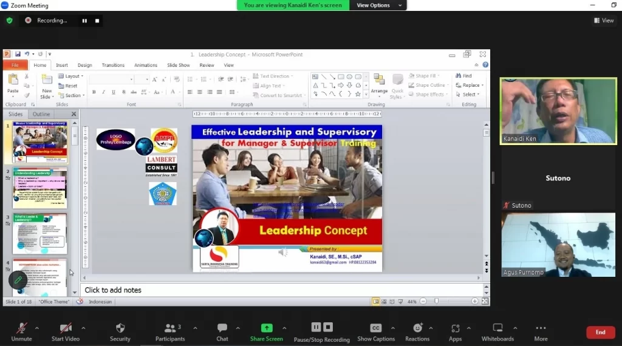Open the Select dropdown
Screen dimensions: 622x346
tap(468, 94)
